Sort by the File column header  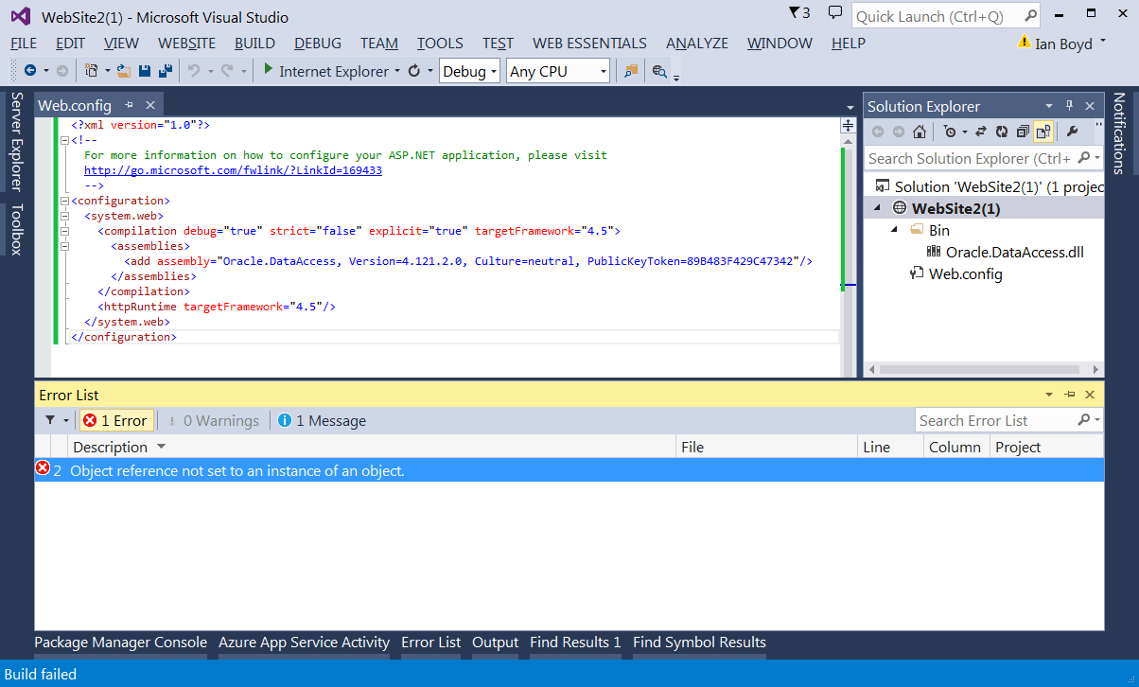[767, 447]
